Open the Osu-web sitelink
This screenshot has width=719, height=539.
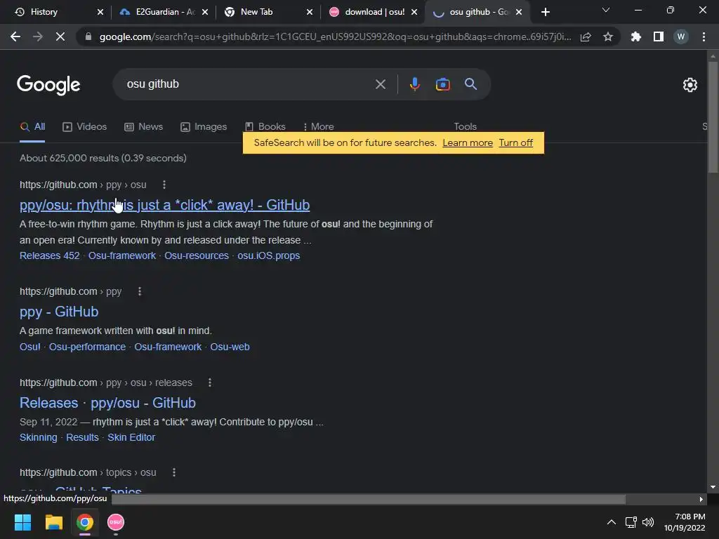230,347
